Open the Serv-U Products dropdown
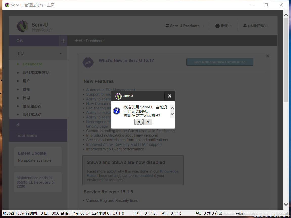The height and width of the screenshot is (218, 291). click(x=185, y=26)
